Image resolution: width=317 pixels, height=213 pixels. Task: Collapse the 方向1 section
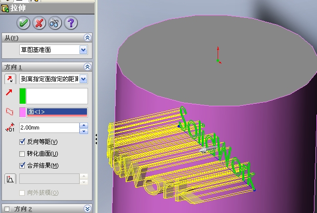pyautogui.click(x=88, y=67)
